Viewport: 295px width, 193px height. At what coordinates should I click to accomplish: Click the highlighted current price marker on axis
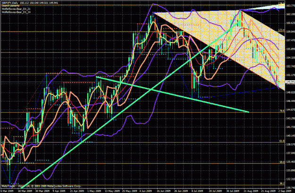pyautogui.click(x=290, y=82)
